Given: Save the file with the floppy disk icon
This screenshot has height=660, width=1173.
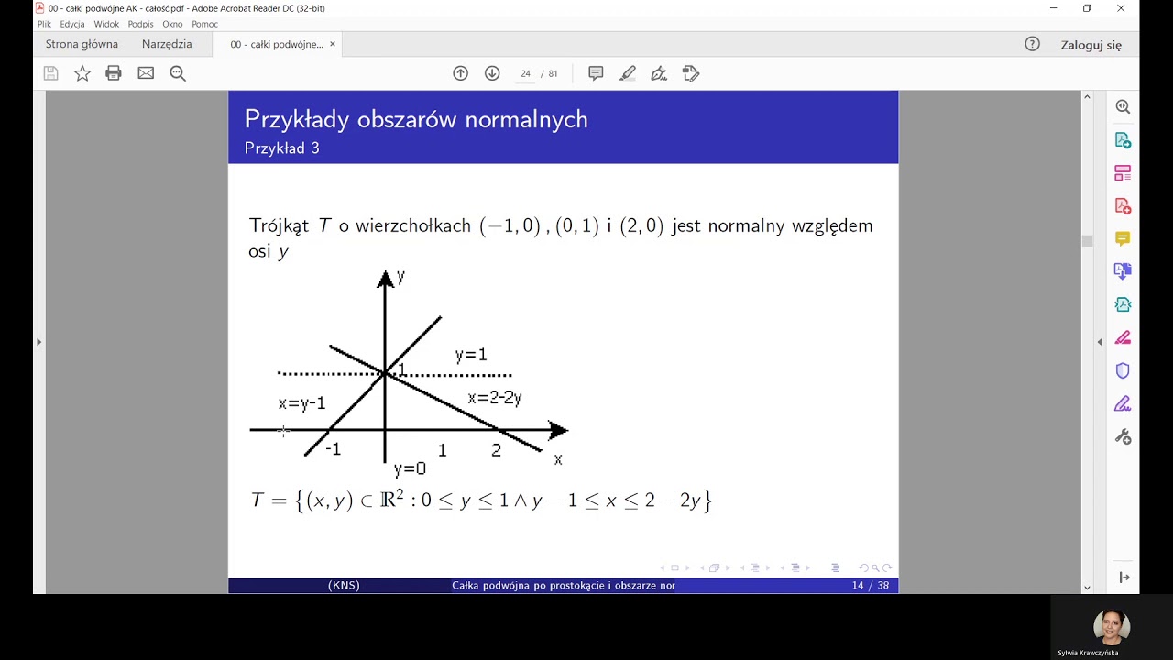Looking at the screenshot, I should point(51,73).
